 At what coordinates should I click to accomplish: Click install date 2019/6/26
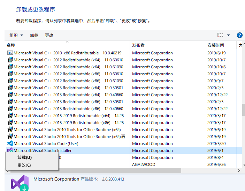pyautogui.click(x=216, y=165)
